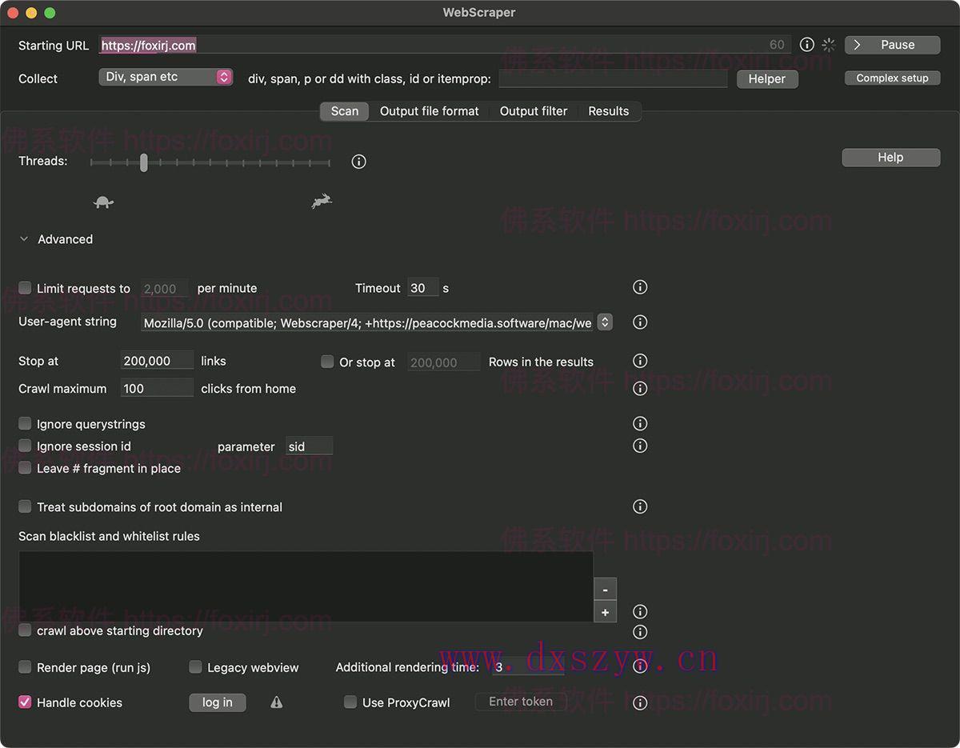Image resolution: width=960 pixels, height=748 pixels.
Task: Click the Timeout seconds field
Action: point(423,287)
